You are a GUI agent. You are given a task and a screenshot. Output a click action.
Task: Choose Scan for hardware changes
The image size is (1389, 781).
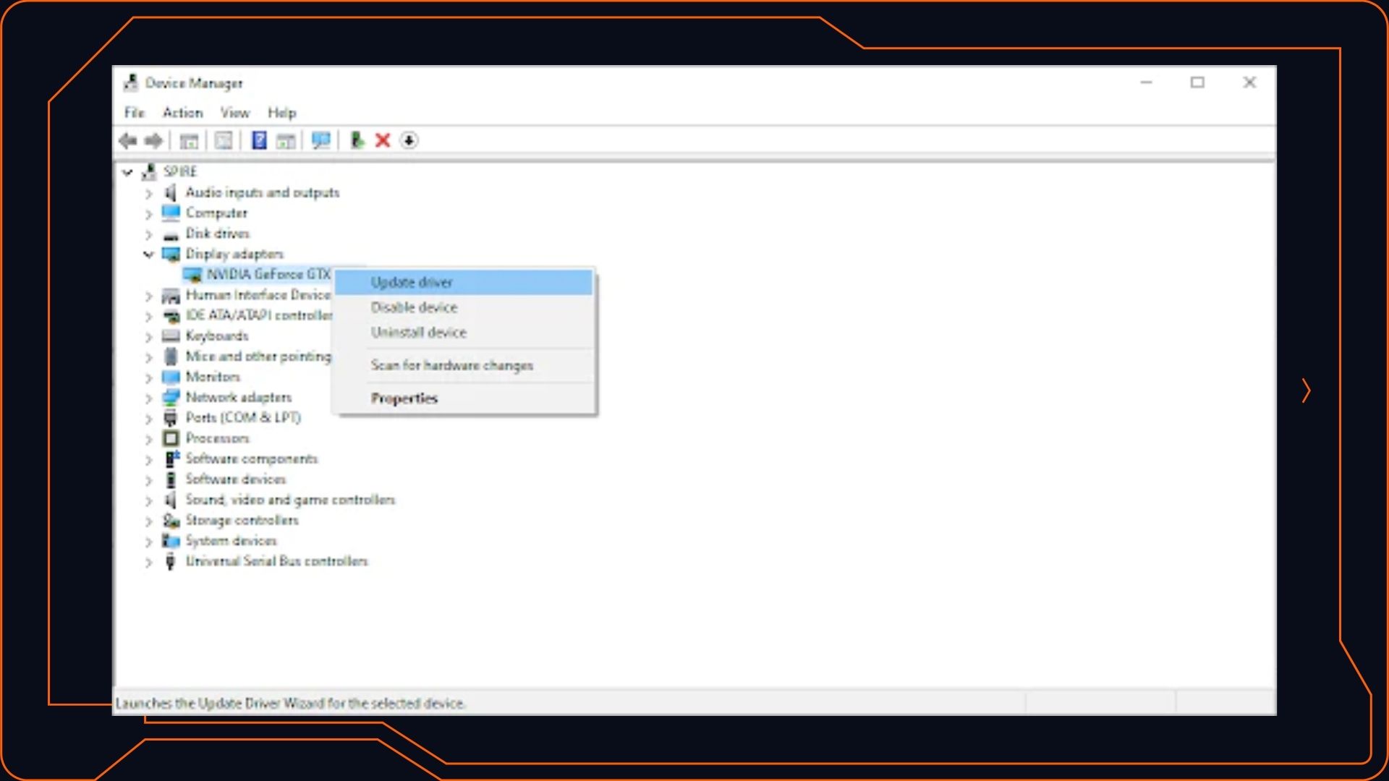pos(464,365)
